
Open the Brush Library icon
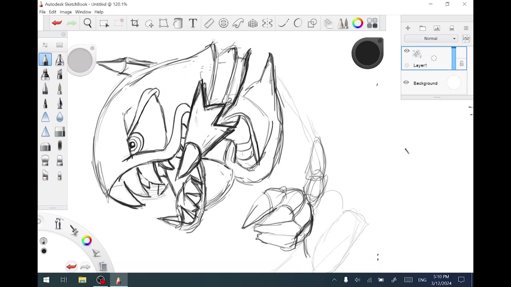(x=59, y=45)
